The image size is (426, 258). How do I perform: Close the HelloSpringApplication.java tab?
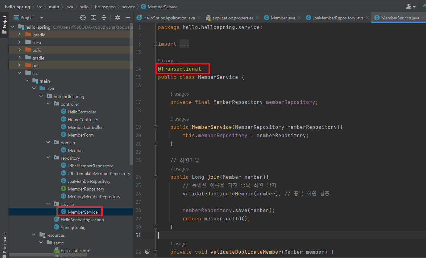(x=199, y=18)
